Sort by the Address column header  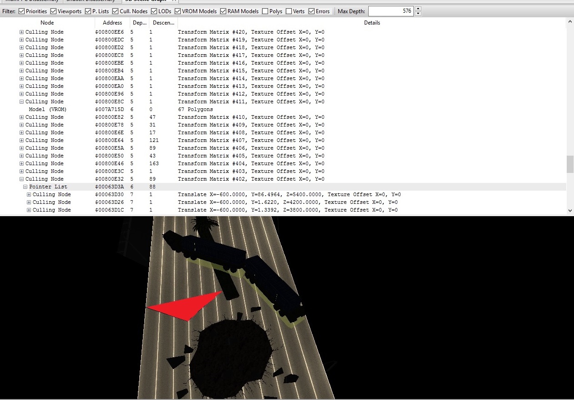[x=112, y=23]
